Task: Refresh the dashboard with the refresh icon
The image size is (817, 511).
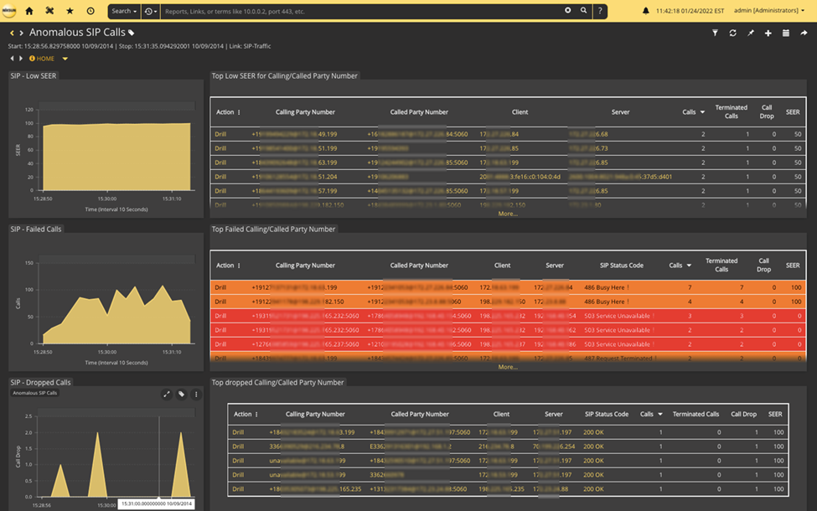Action: point(732,33)
